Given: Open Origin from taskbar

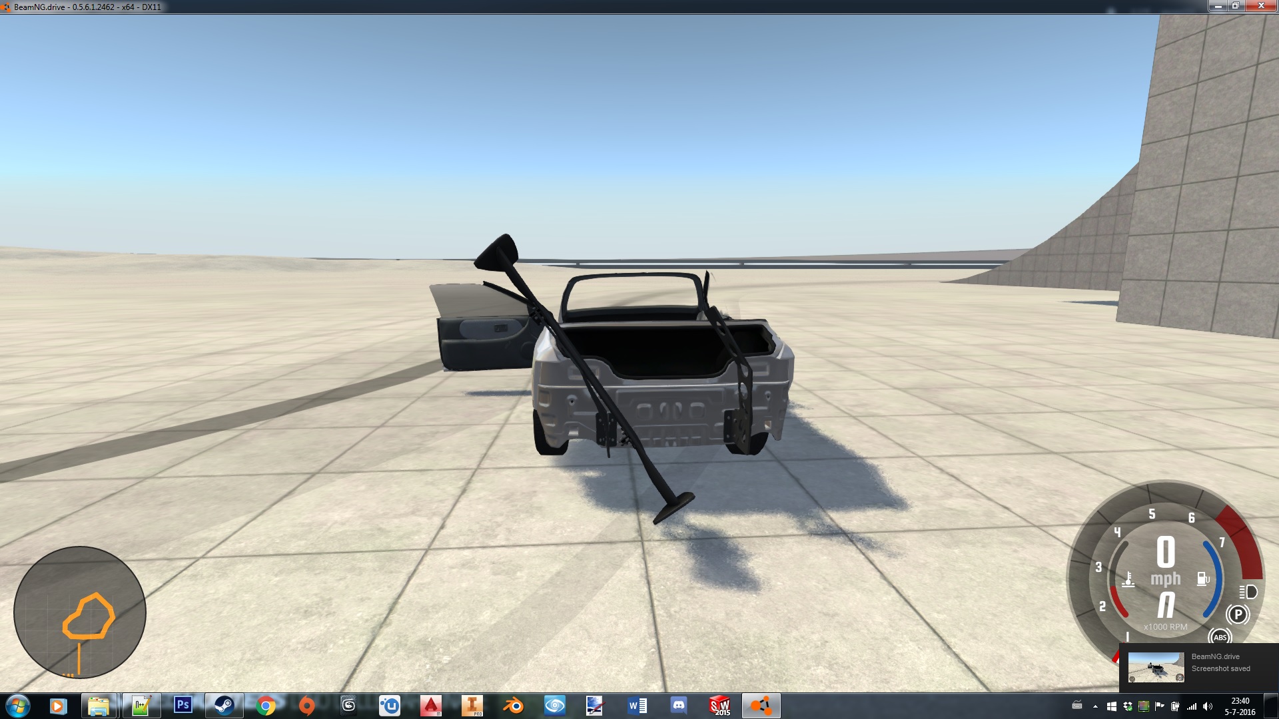Looking at the screenshot, I should click(x=306, y=706).
